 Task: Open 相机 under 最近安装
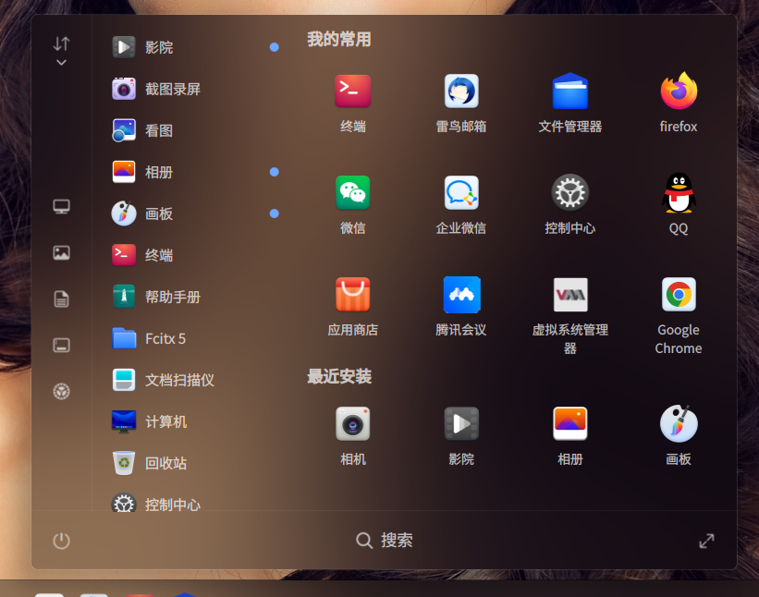coord(352,424)
